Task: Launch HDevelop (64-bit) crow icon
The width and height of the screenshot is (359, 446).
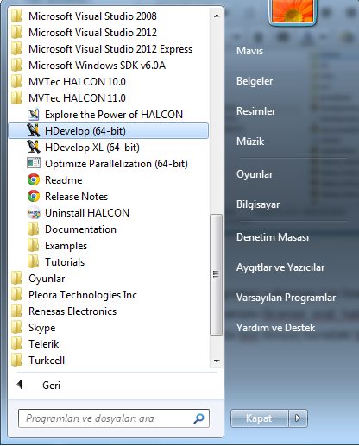Action: tap(34, 131)
